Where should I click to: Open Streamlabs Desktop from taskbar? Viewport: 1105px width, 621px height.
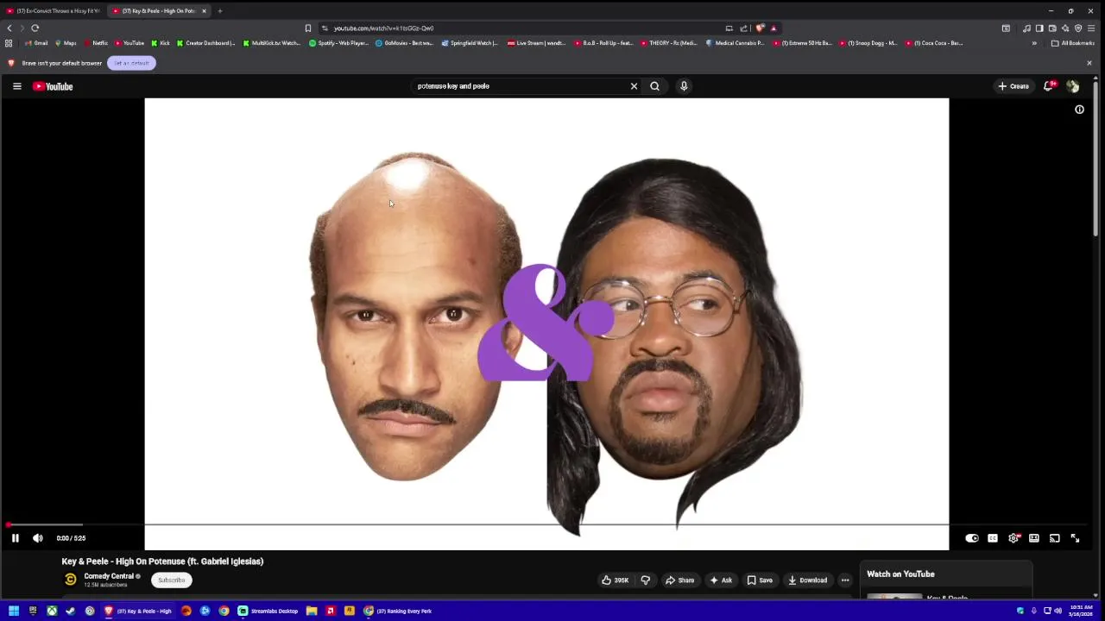[x=268, y=611]
